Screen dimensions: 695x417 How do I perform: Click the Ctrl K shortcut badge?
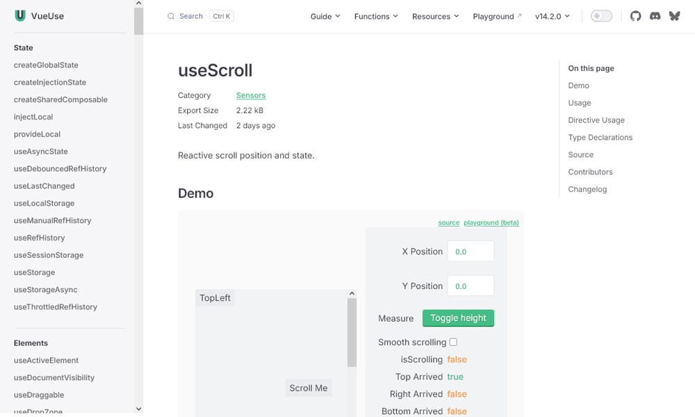[221, 15]
